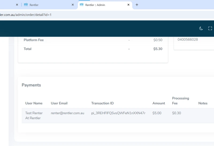Close the Rentler tab
Viewport: 214px width, 146px height.
73,5
